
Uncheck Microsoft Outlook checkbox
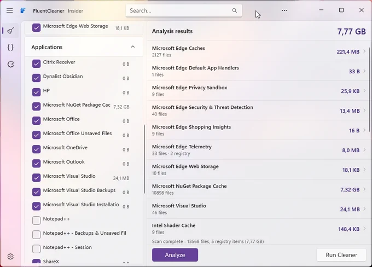(x=36, y=163)
